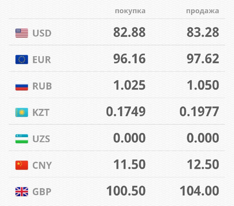This screenshot has height=206, width=234.
Task: Click EUR sell rate 97.62
Action: pyautogui.click(x=203, y=59)
